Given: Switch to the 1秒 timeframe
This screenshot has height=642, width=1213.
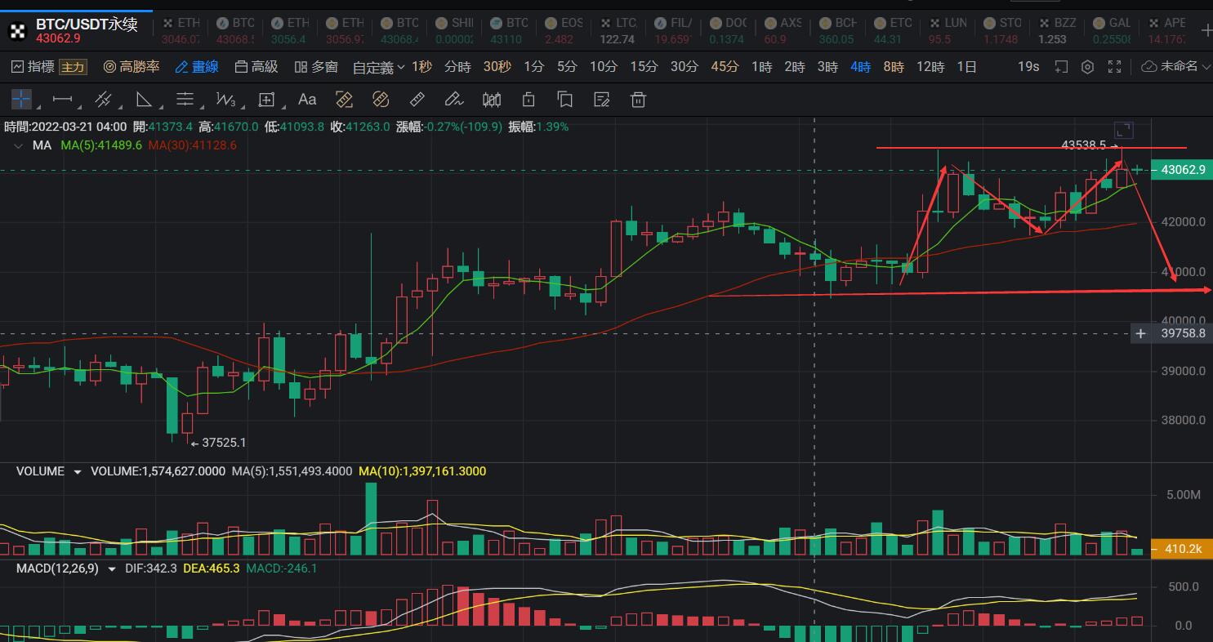Looking at the screenshot, I should [x=422, y=67].
